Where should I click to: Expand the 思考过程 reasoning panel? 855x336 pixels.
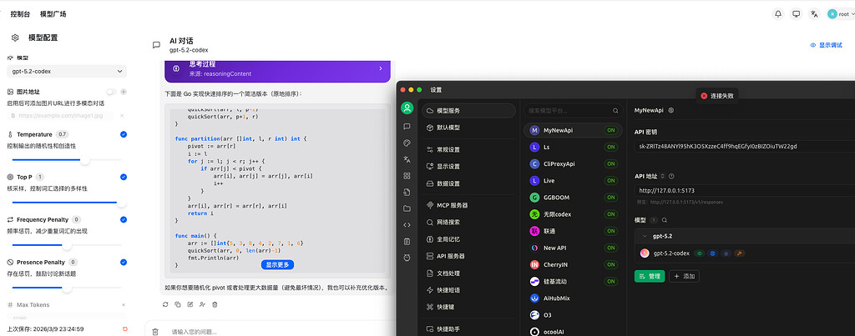tap(277, 68)
